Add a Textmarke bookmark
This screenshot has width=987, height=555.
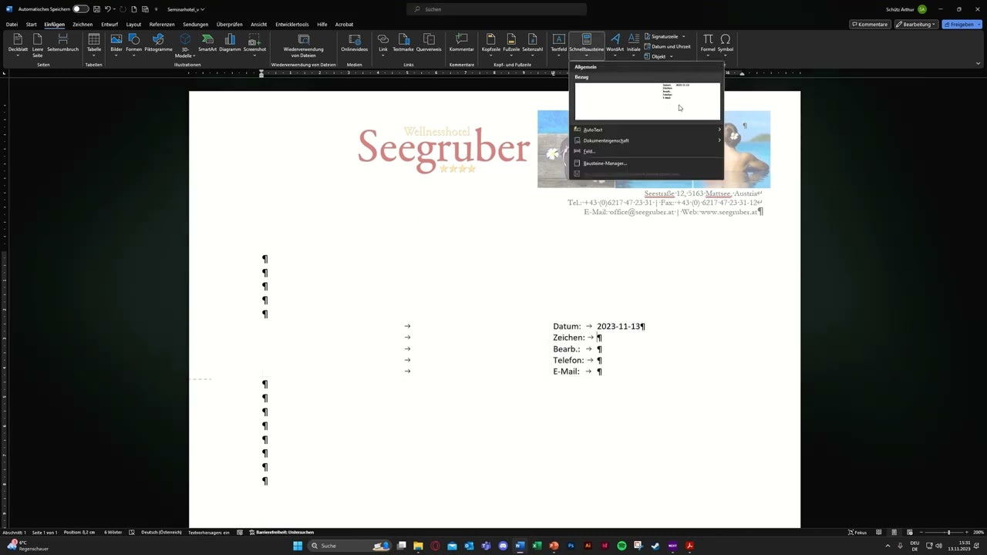point(403,43)
